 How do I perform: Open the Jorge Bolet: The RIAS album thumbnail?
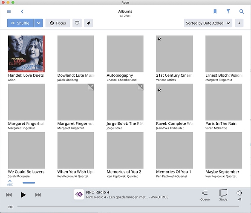point(125,102)
